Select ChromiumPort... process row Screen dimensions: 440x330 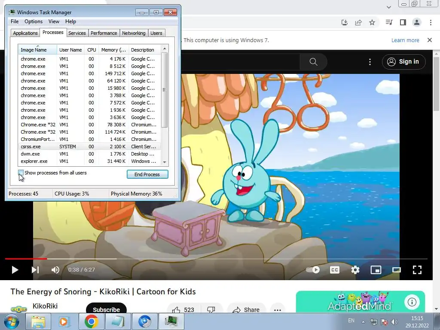click(x=90, y=139)
